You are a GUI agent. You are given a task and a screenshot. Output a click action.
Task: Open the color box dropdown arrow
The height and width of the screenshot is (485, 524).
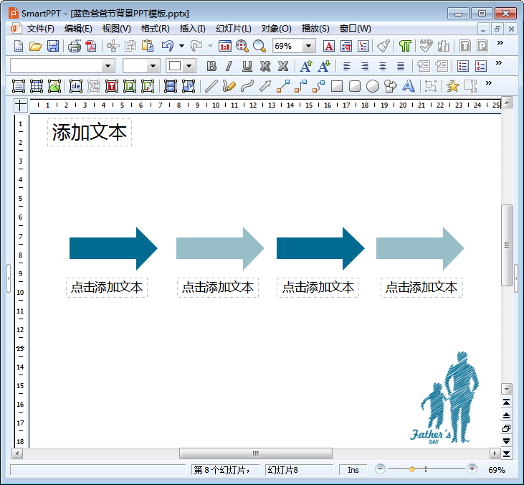click(x=189, y=66)
